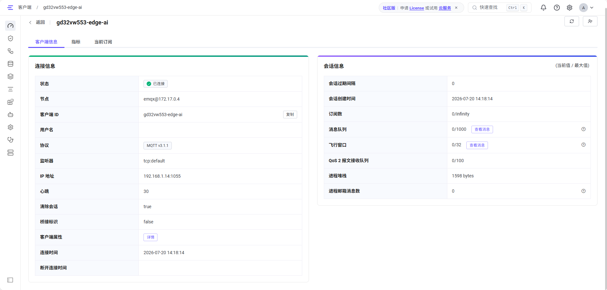Click the session created time 2026-07-20 14:18:14

472,99
